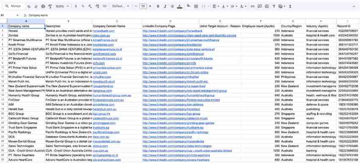Toggle strikethrough formatting
Screen dimensions: 360x163
click(172, 6)
